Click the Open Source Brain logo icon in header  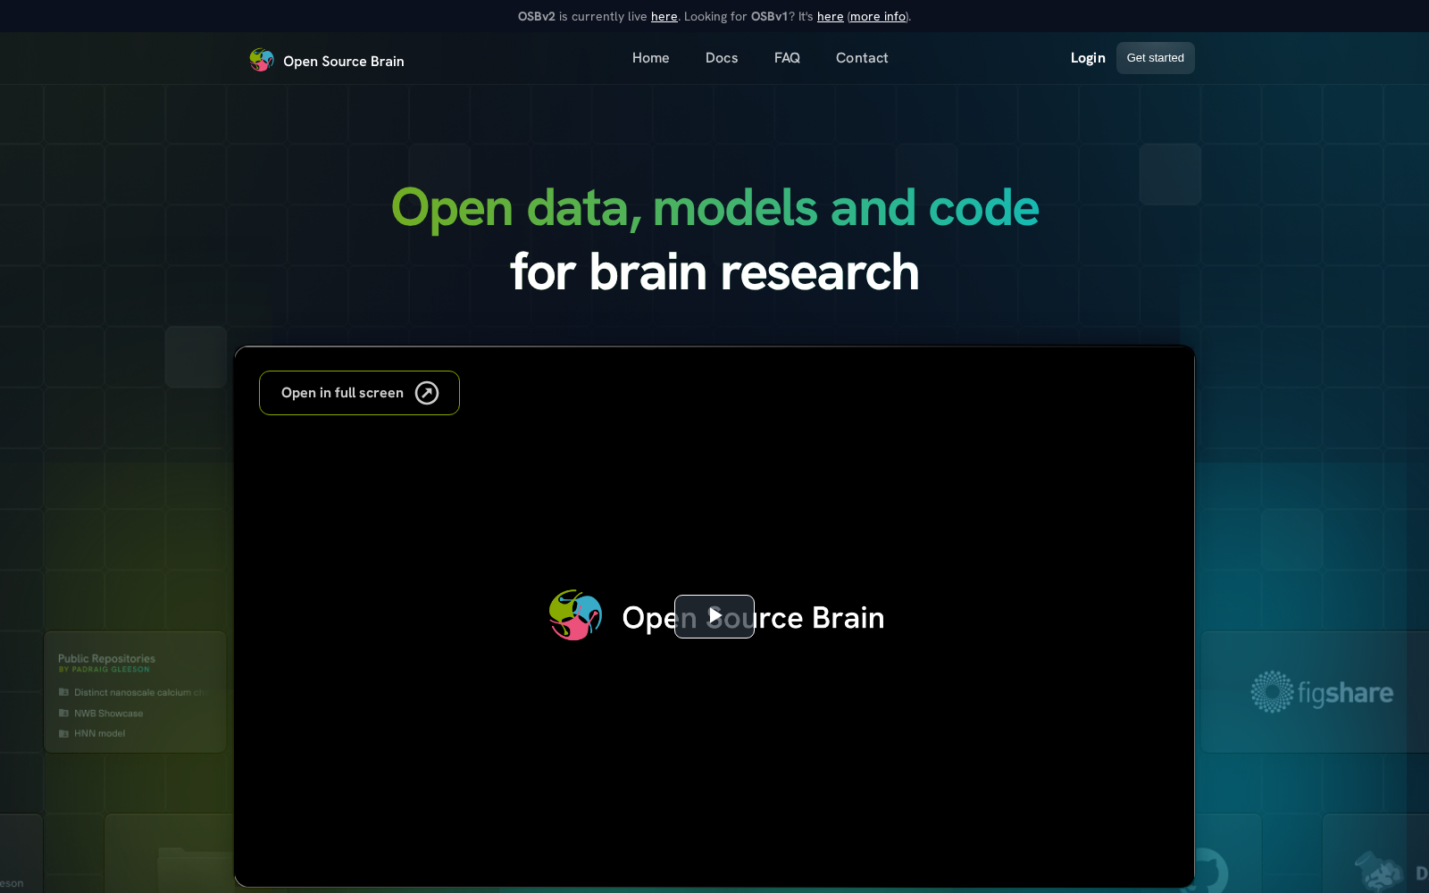pos(262,60)
